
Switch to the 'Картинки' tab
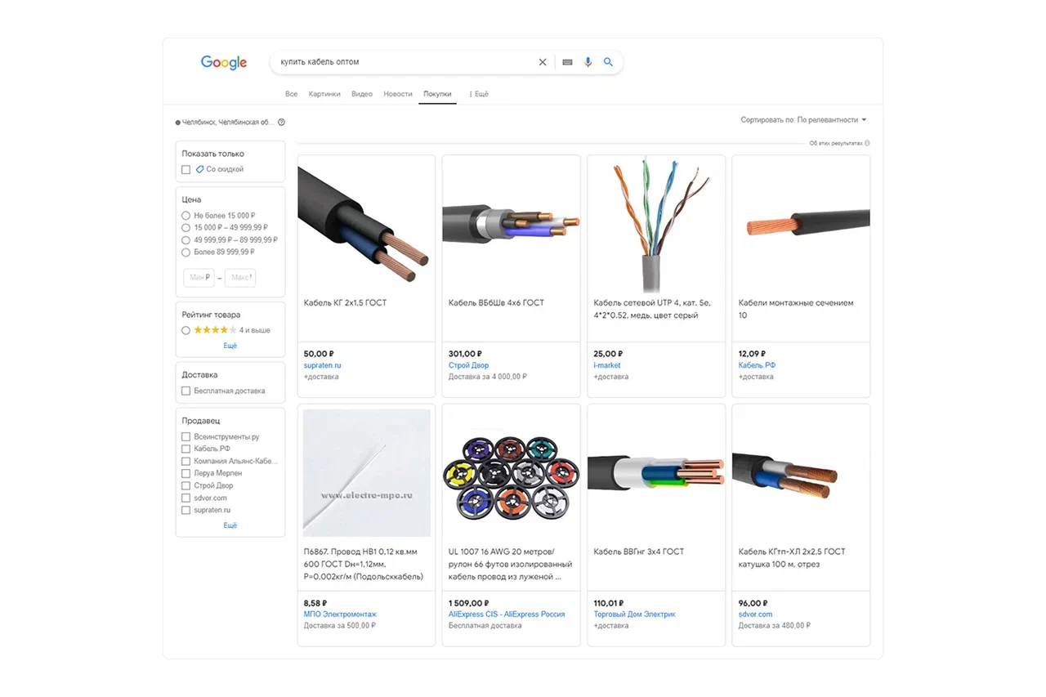324,94
